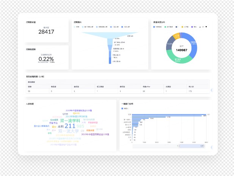Click the green donut legend marker

click(x=165, y=27)
